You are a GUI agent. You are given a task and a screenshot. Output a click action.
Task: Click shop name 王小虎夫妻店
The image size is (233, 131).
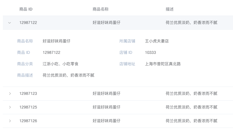[x=157, y=41]
